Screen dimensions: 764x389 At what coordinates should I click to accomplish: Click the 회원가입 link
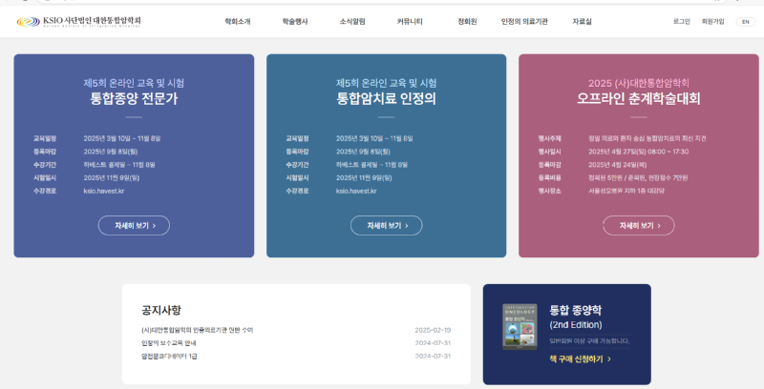click(x=712, y=21)
